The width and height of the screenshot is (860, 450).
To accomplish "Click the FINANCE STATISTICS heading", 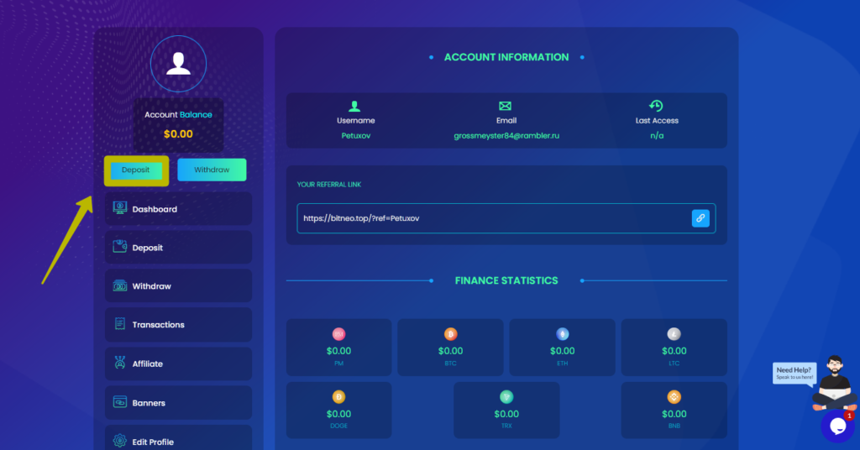I will pyautogui.click(x=506, y=280).
